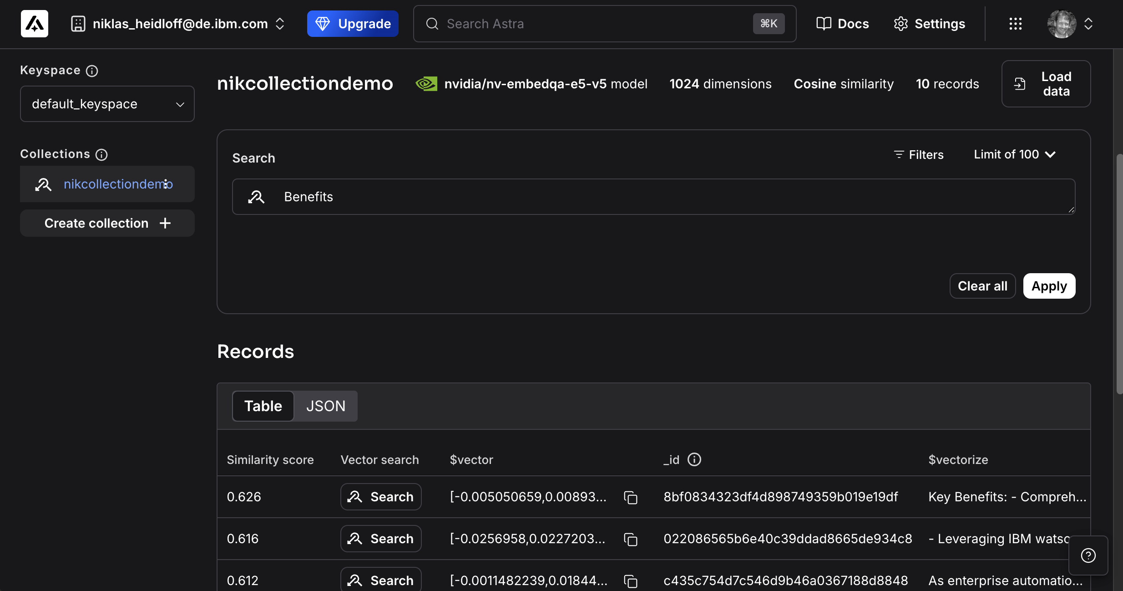Open the help question-mark button
Viewport: 1123px width, 591px height.
click(x=1088, y=555)
